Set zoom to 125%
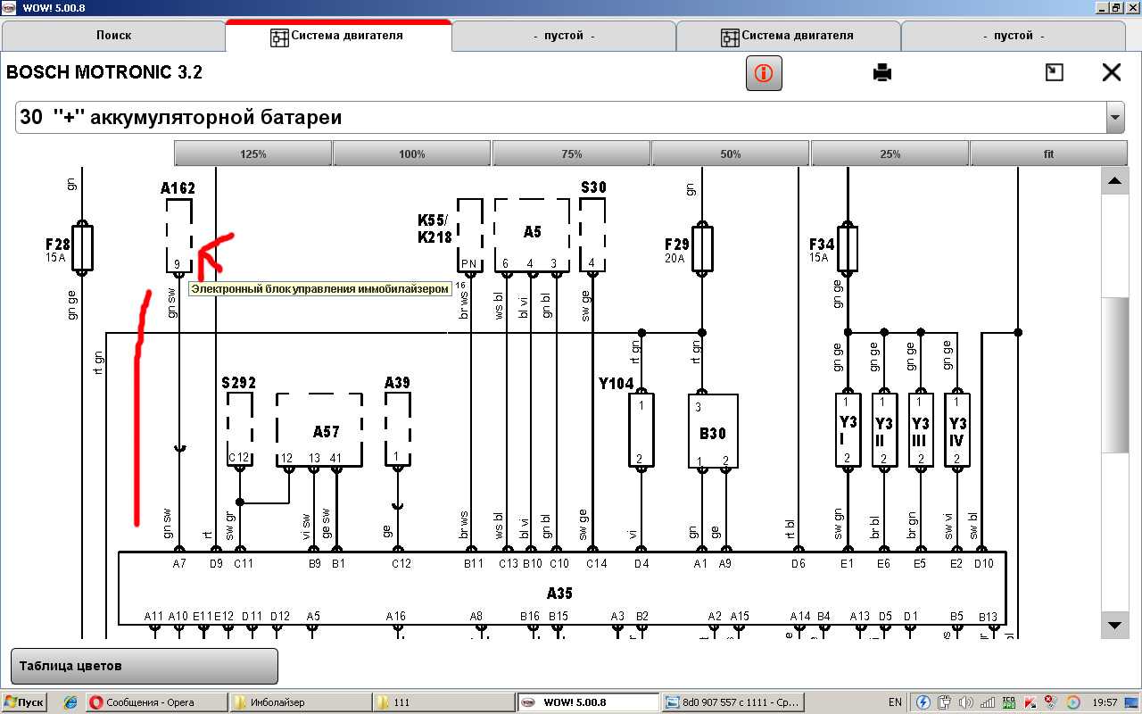The image size is (1142, 714). [x=253, y=154]
